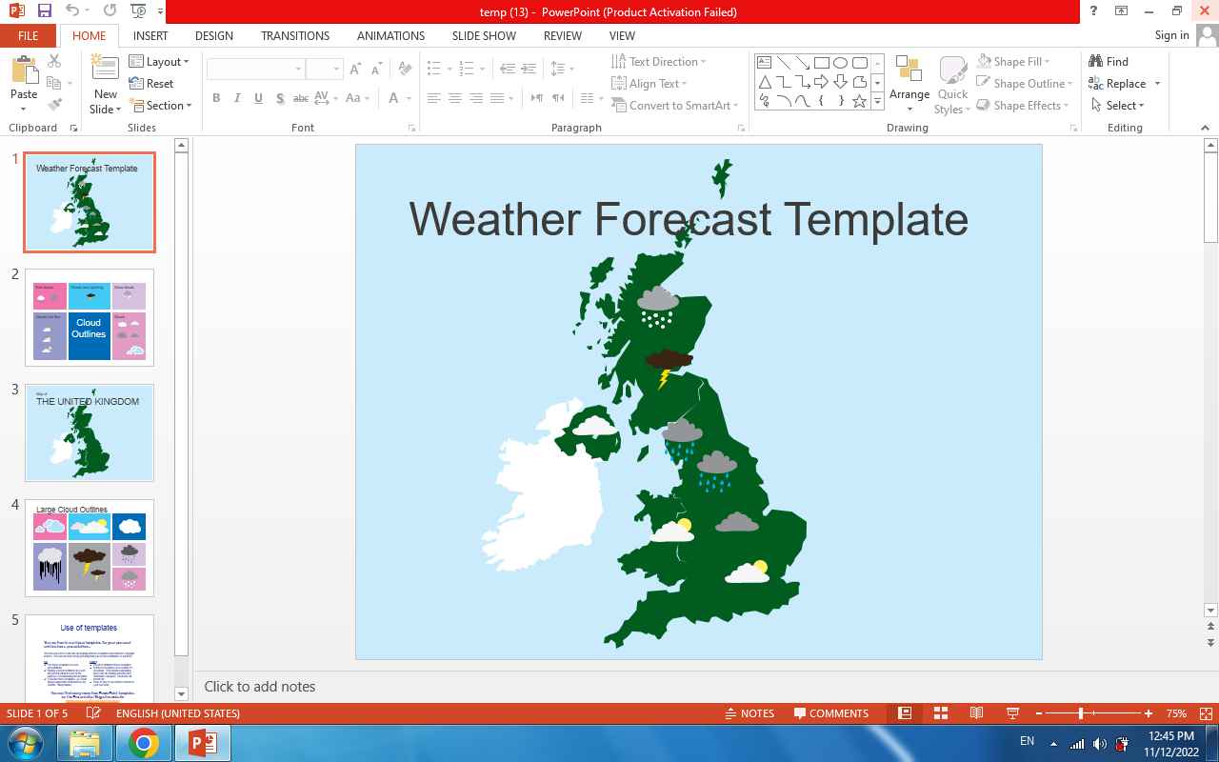Click Save icon in Quick Access Toolbar

44,11
